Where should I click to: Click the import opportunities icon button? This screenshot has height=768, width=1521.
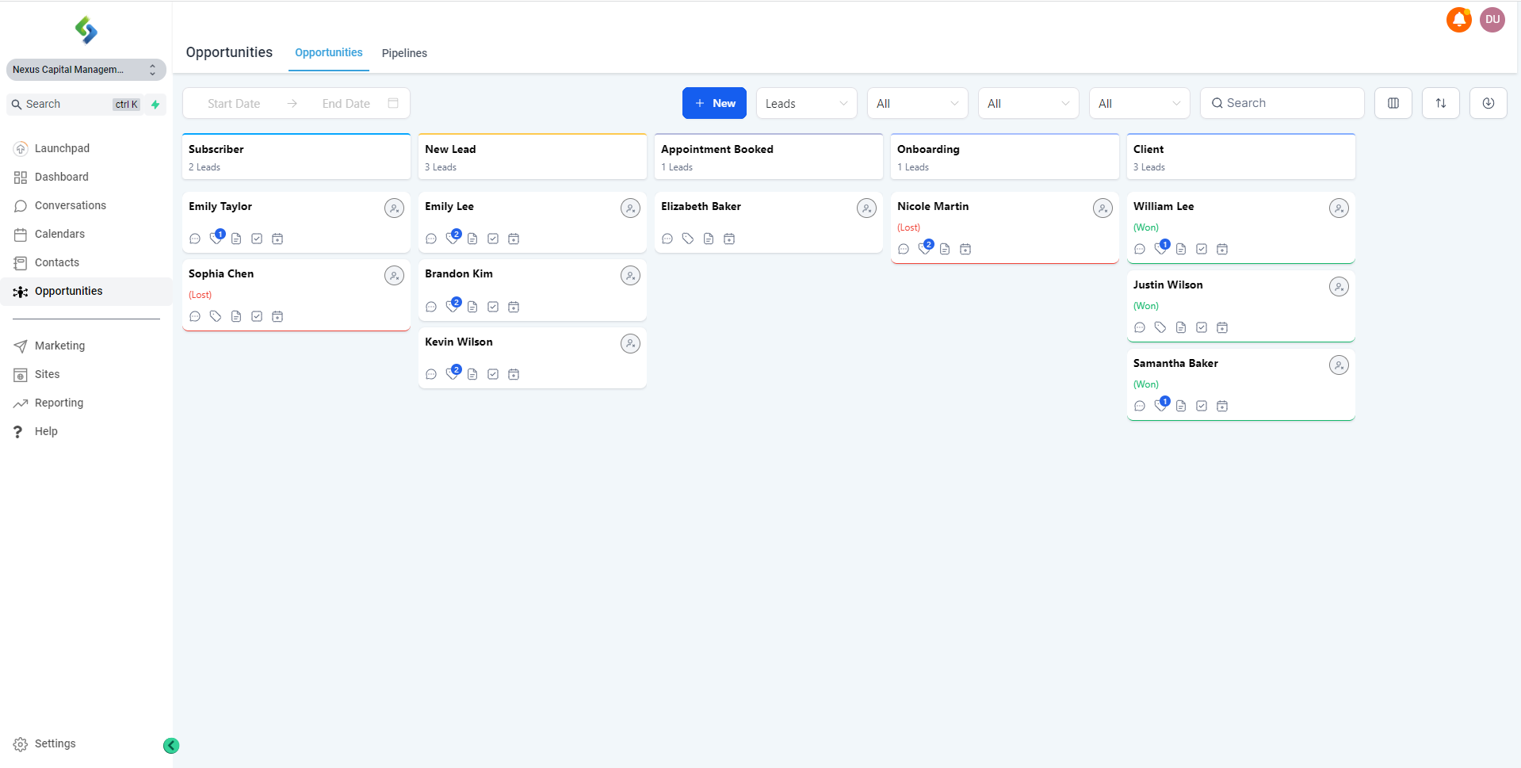(1488, 103)
